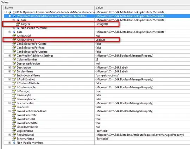
Task: Click the "13" value of ColumnNumber
Action: tap(97, 59)
